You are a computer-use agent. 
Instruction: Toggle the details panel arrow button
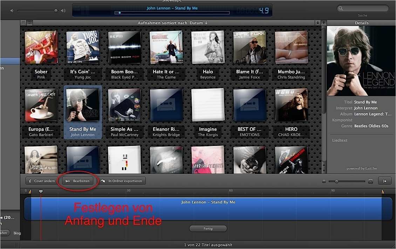(x=384, y=181)
